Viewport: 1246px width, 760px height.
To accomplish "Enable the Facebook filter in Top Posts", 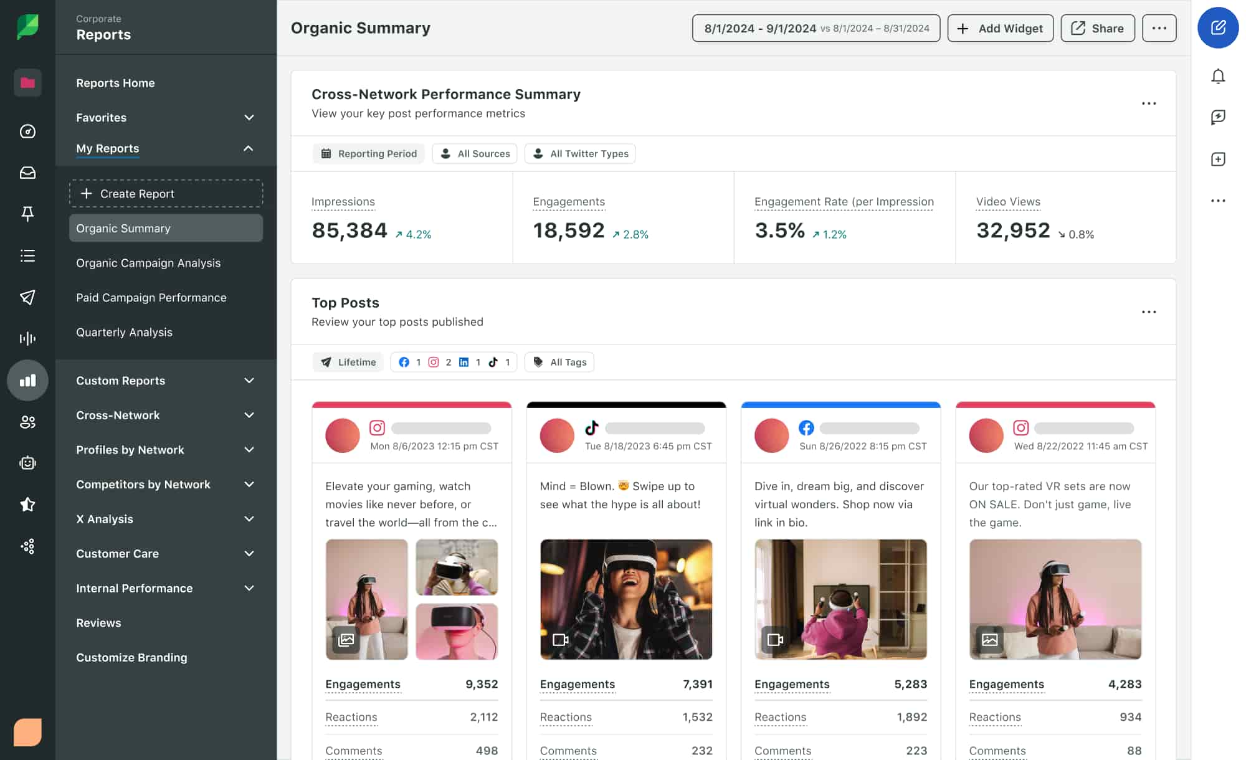I will click(404, 362).
